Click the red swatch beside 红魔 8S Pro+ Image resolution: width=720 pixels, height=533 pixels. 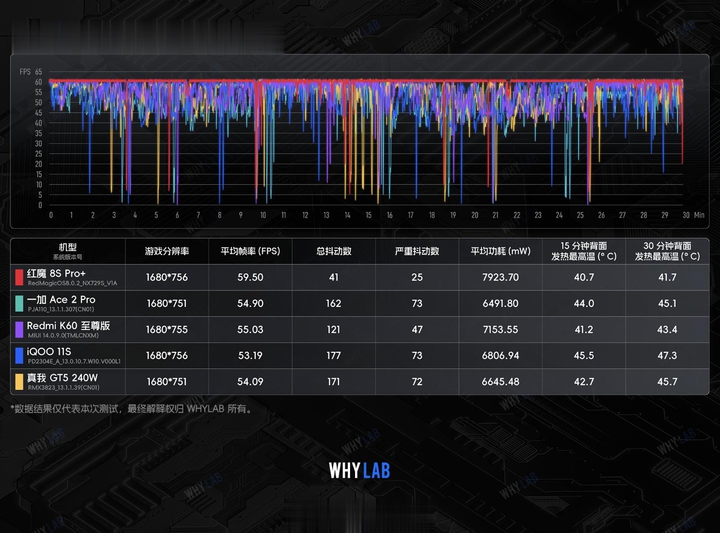[19, 277]
